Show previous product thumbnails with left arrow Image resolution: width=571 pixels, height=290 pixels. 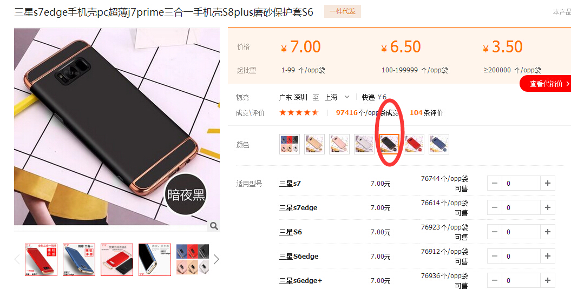(x=17, y=259)
